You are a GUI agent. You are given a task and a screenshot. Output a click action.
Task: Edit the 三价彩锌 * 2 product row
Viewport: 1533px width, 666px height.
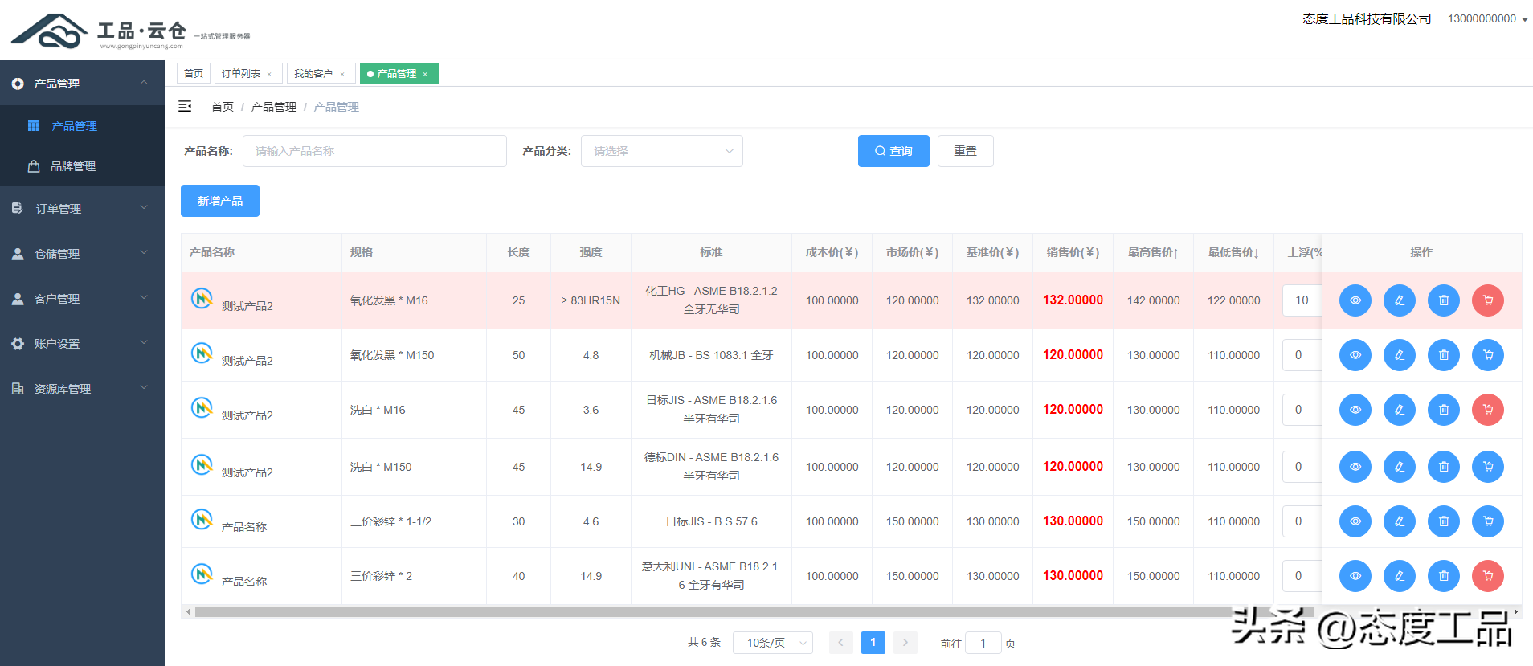1399,576
